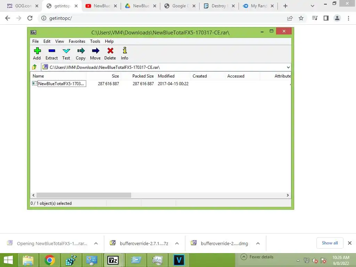This screenshot has height=267, width=356.
Task: Switch to the YouTube NewBlue tab
Action: [x=102, y=6]
